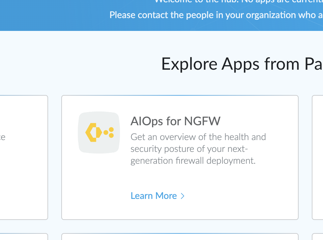This screenshot has width=323, height=240.
Task: Select the AIOps for NGFW app card
Action: [x=180, y=157]
